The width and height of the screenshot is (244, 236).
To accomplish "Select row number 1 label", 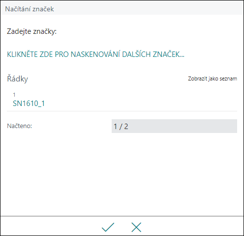I will (x=14, y=95).
